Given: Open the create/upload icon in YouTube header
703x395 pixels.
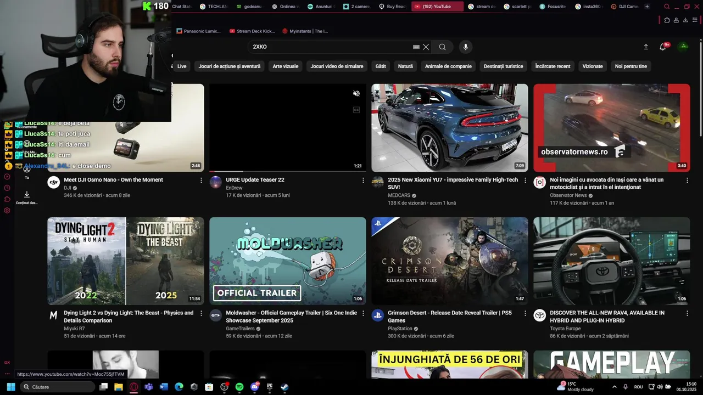Looking at the screenshot, I should (x=646, y=47).
